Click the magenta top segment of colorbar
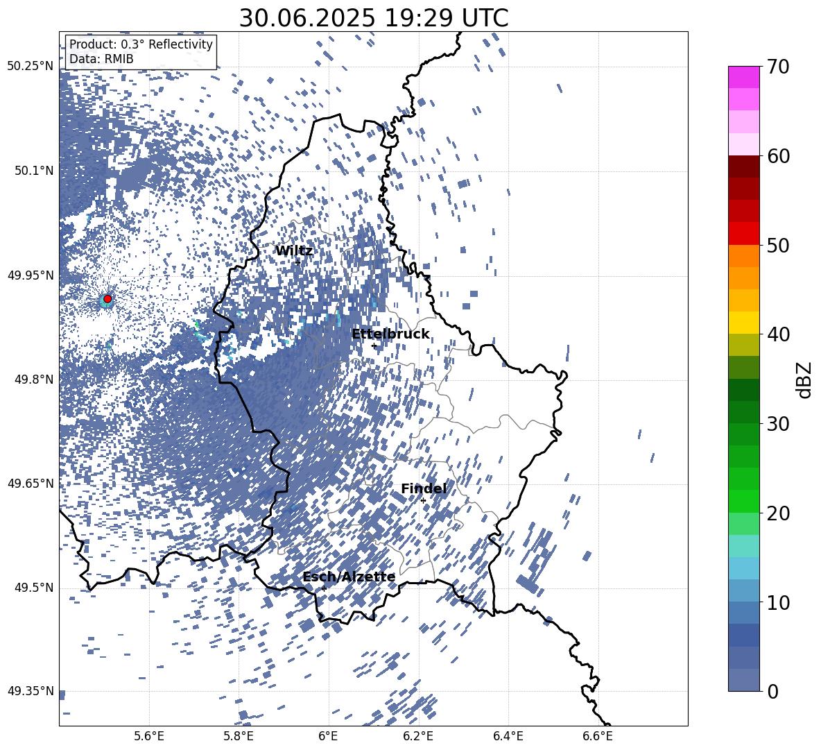This screenshot has width=821, height=750. [744, 77]
